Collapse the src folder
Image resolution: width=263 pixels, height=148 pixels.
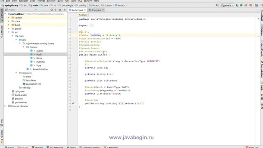point(9,32)
